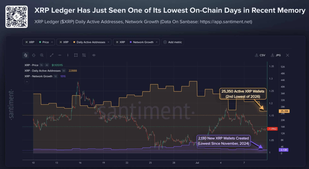Select the Daily Active Addresses metric tab
The height and width of the screenshot is (169, 309).
point(91,42)
